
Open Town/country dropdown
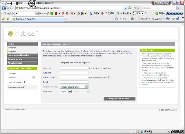81,92
